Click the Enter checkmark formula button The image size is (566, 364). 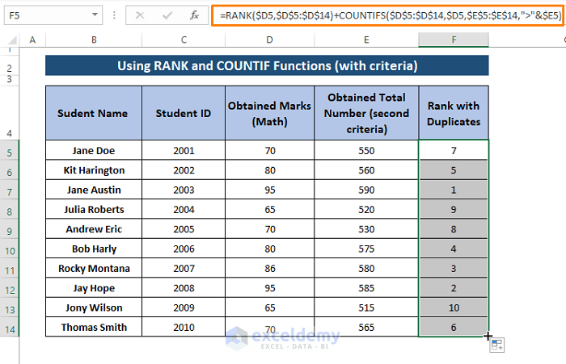(x=167, y=15)
